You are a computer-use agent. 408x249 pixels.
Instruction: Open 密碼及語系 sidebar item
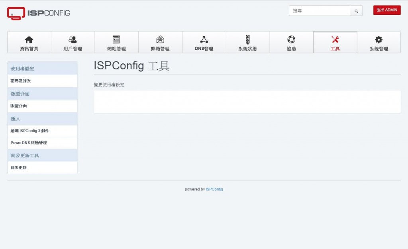click(x=42, y=81)
